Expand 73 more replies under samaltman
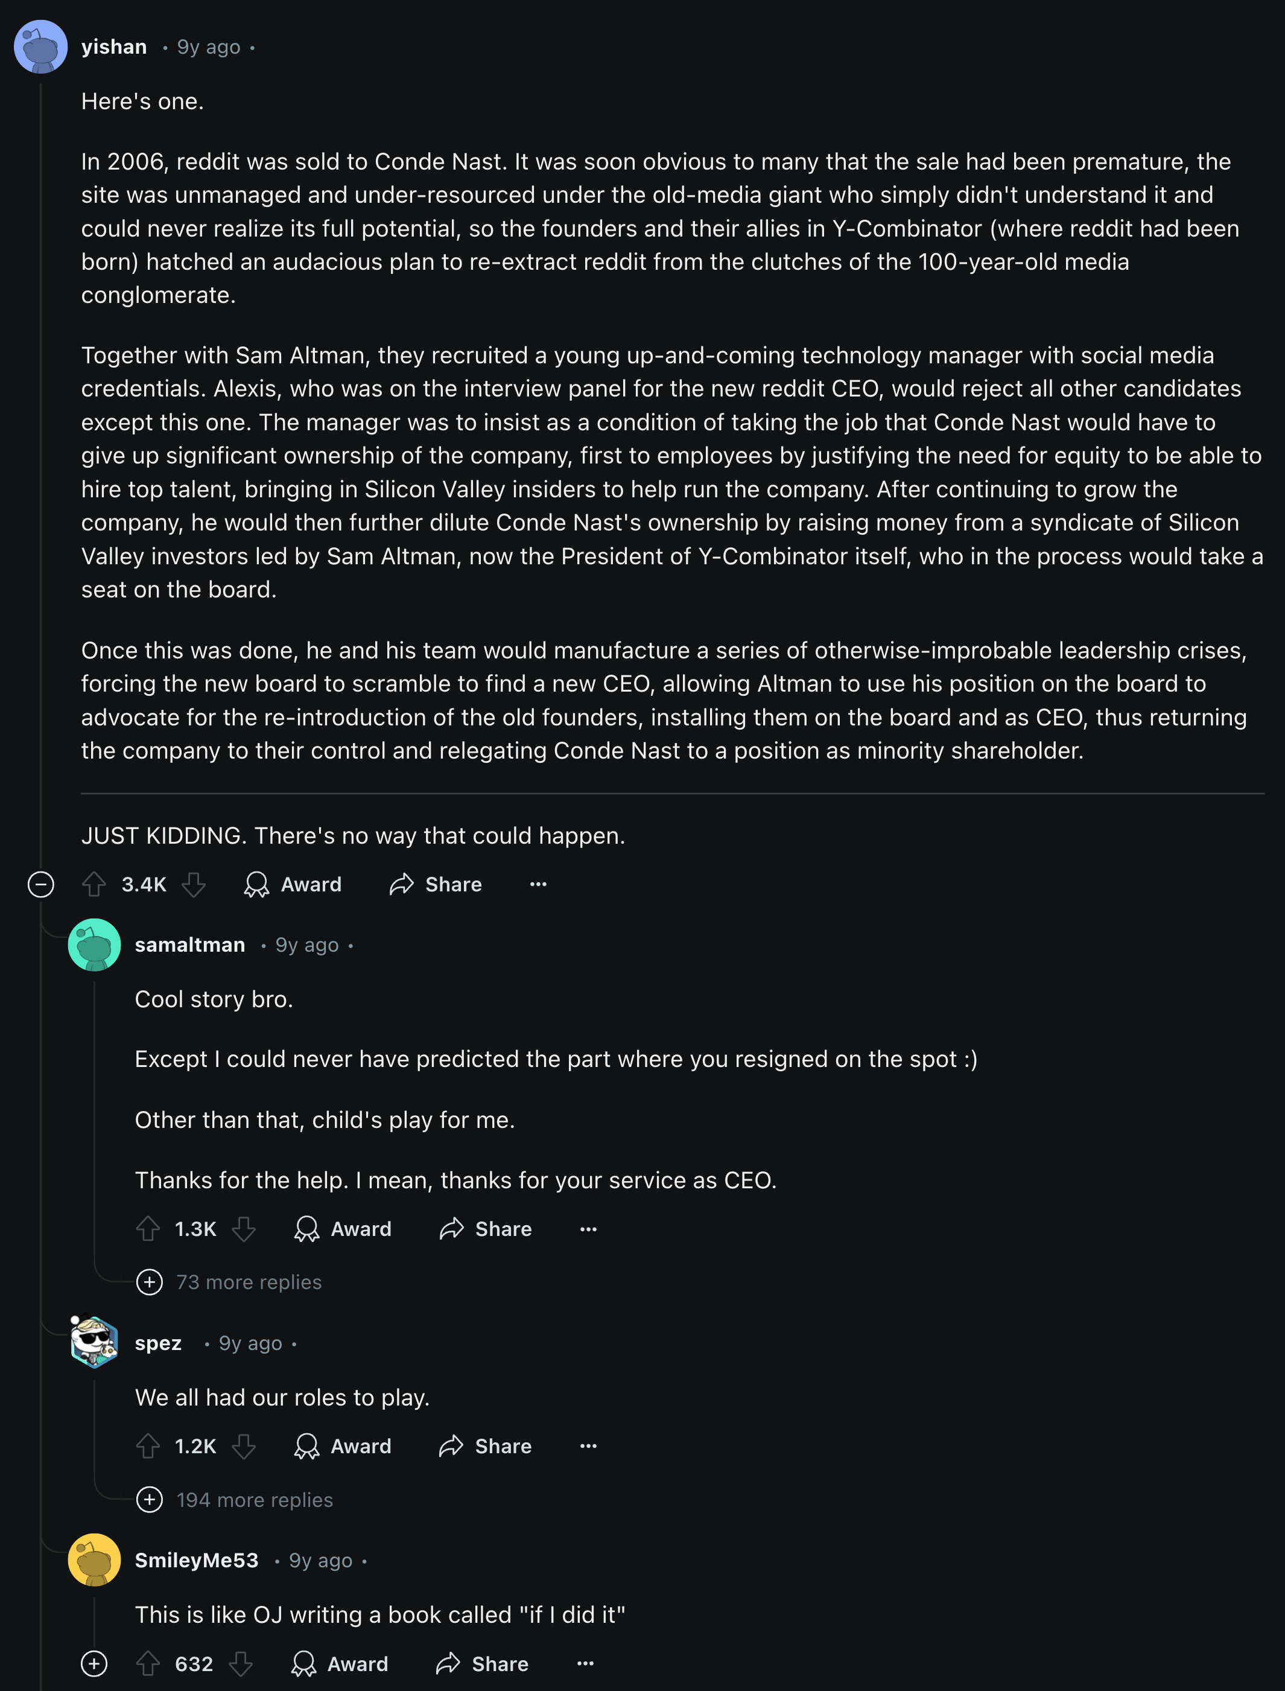The height and width of the screenshot is (1691, 1285). coord(229,1282)
